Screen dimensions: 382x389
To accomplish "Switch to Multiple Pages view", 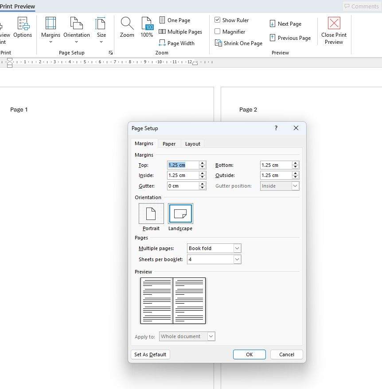I will click(x=180, y=31).
